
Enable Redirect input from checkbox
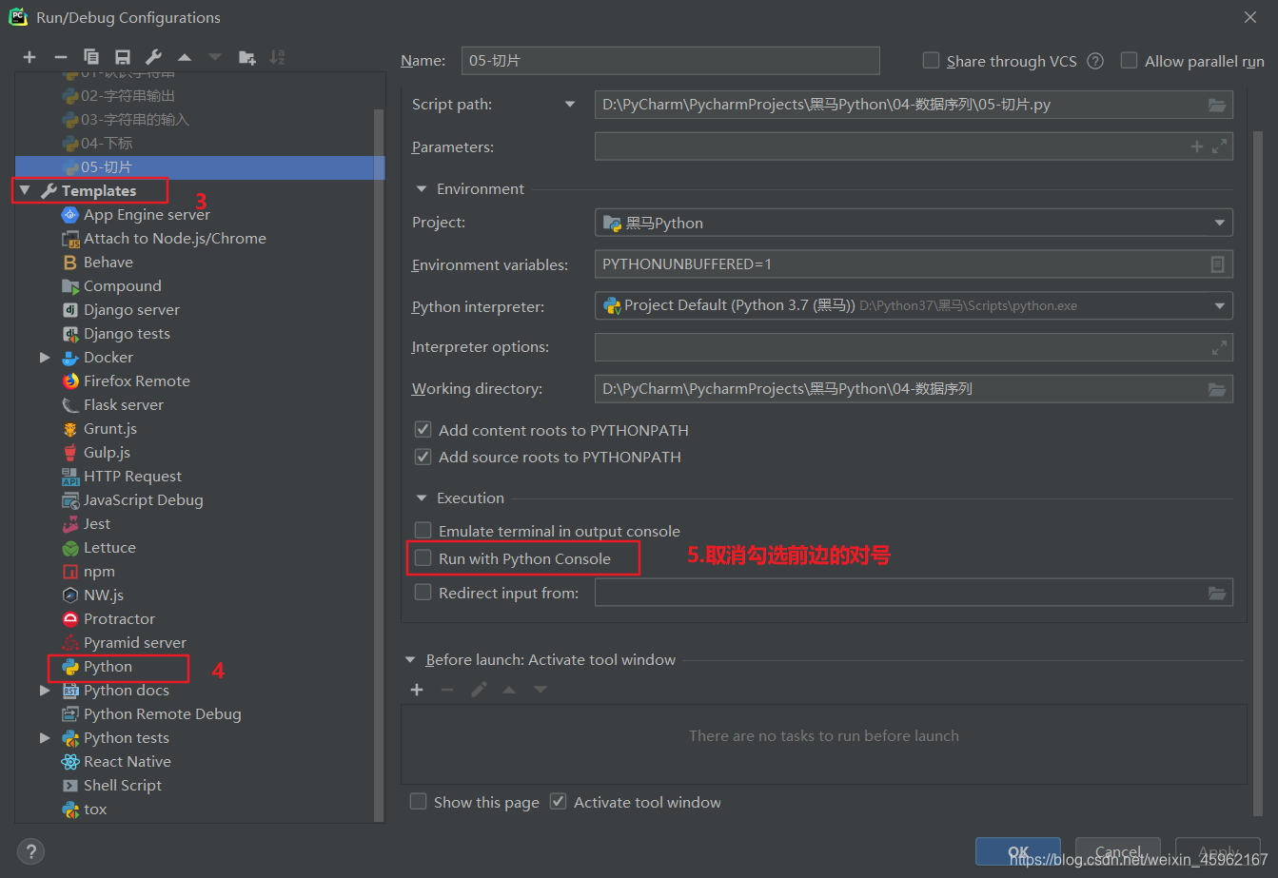(423, 593)
